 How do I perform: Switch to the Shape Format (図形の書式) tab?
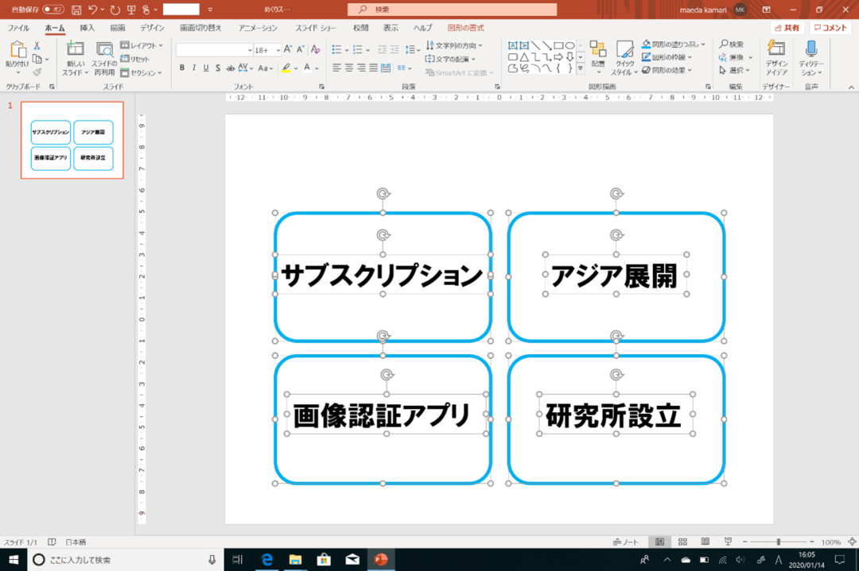tap(465, 28)
